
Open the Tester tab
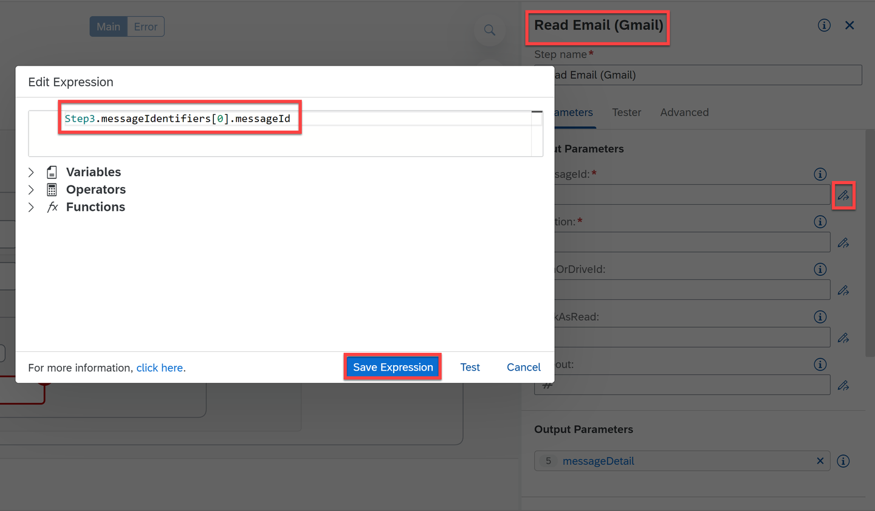point(626,112)
